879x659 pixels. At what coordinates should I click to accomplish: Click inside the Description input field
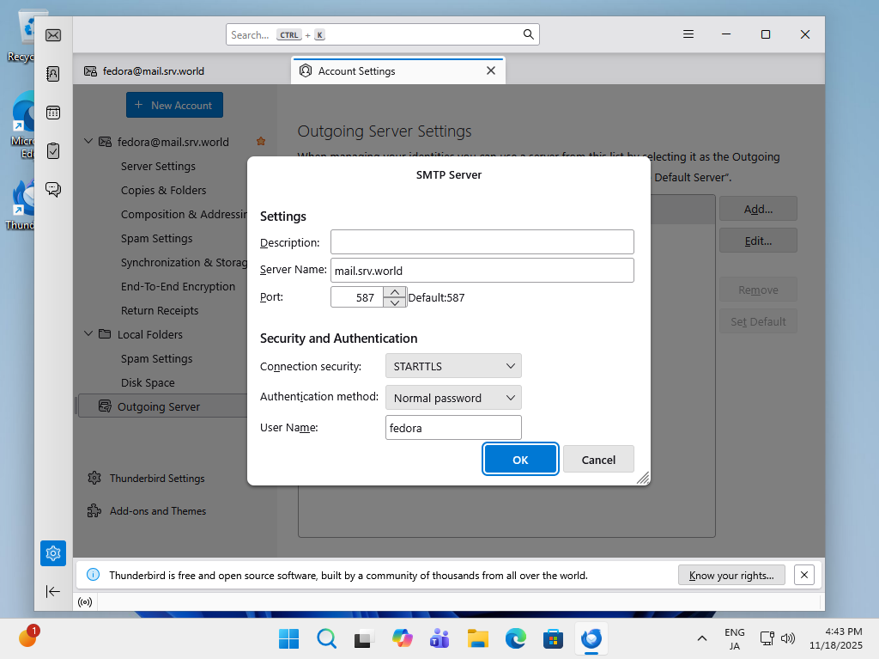click(482, 241)
